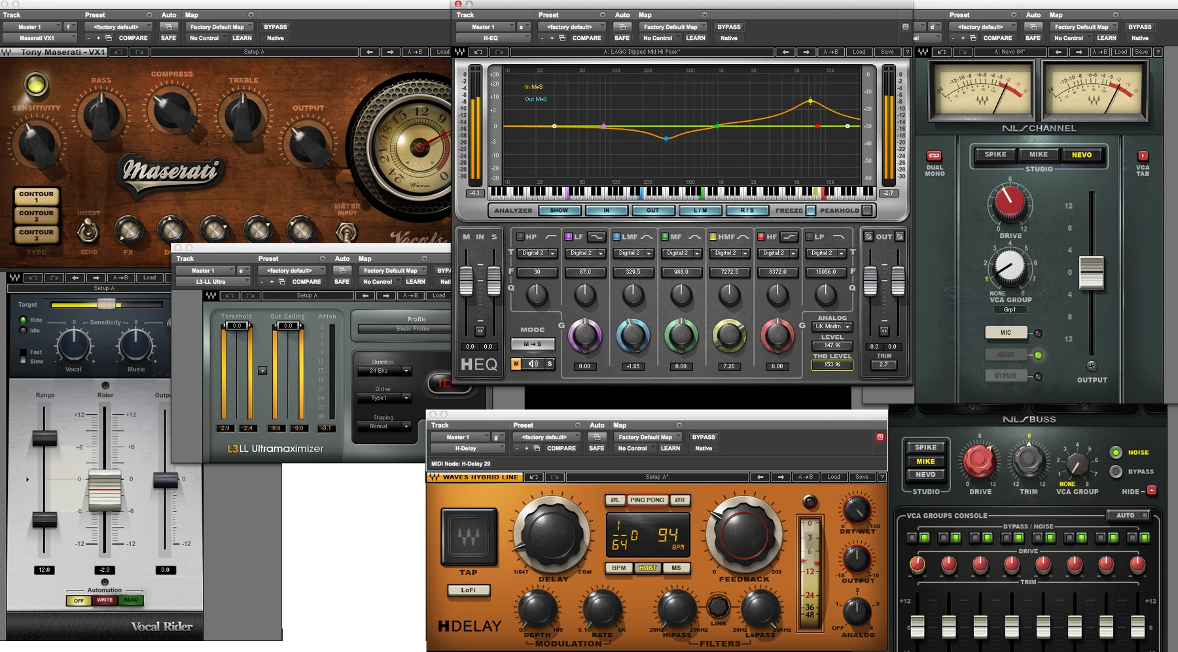Click the LP low-pass filter shape icon
Screen dimensions: 1178x652
point(838,237)
